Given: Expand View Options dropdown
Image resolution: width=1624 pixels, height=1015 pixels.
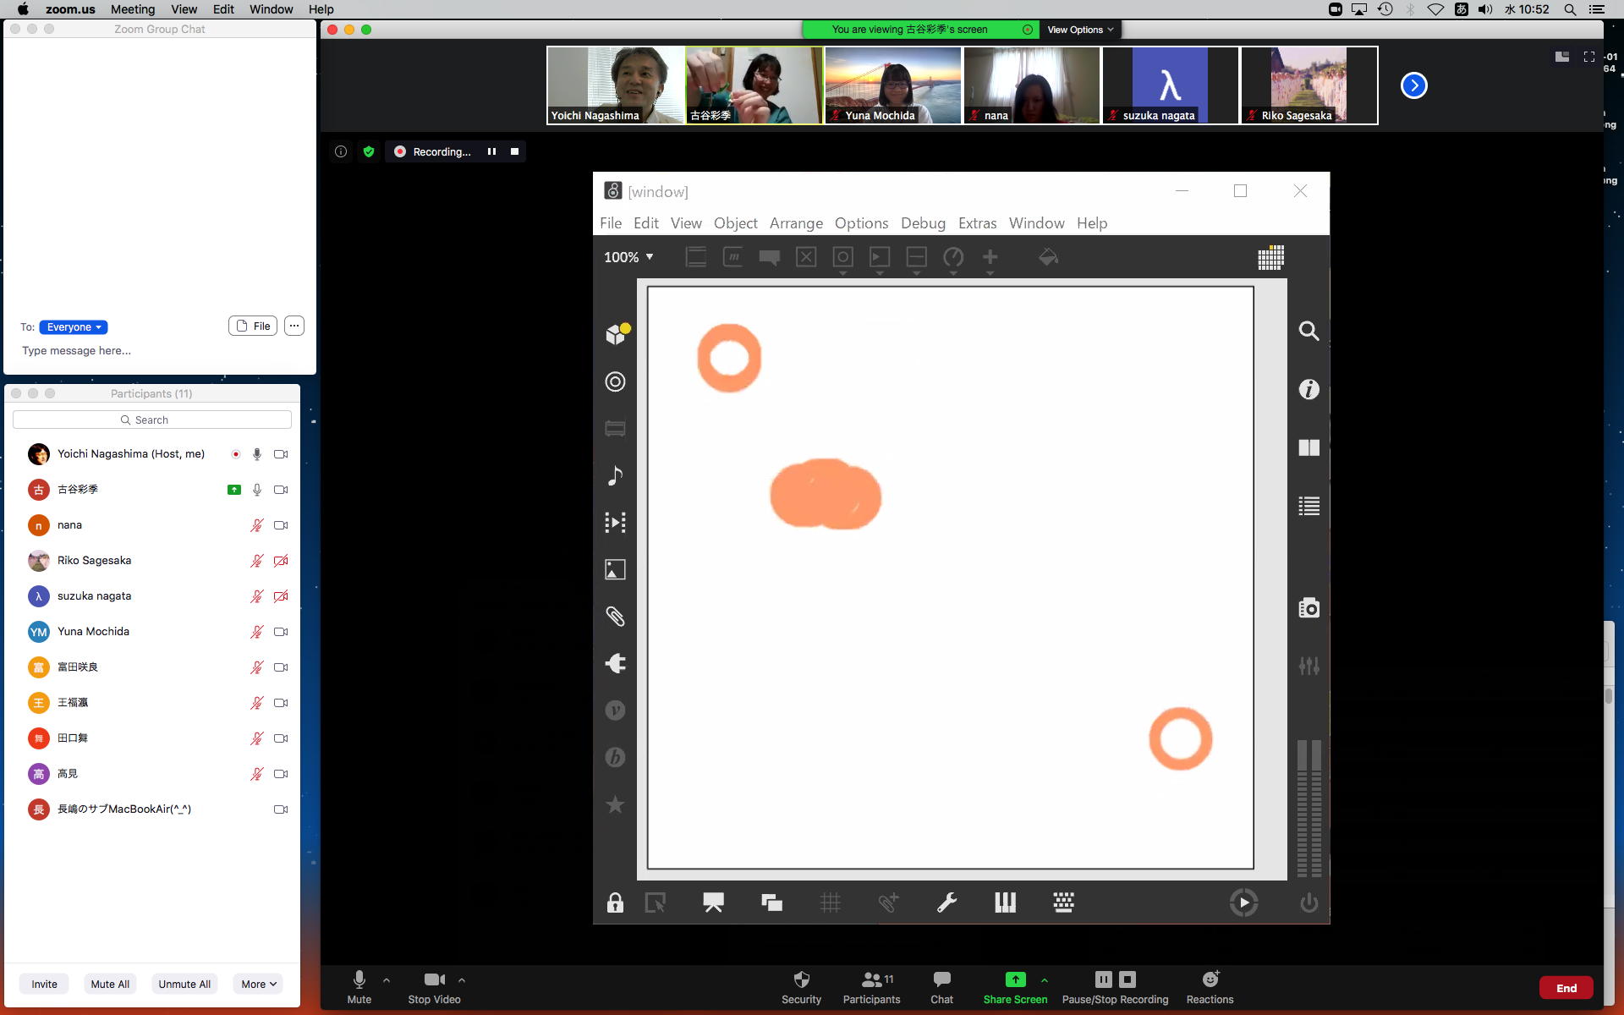Looking at the screenshot, I should [1080, 30].
